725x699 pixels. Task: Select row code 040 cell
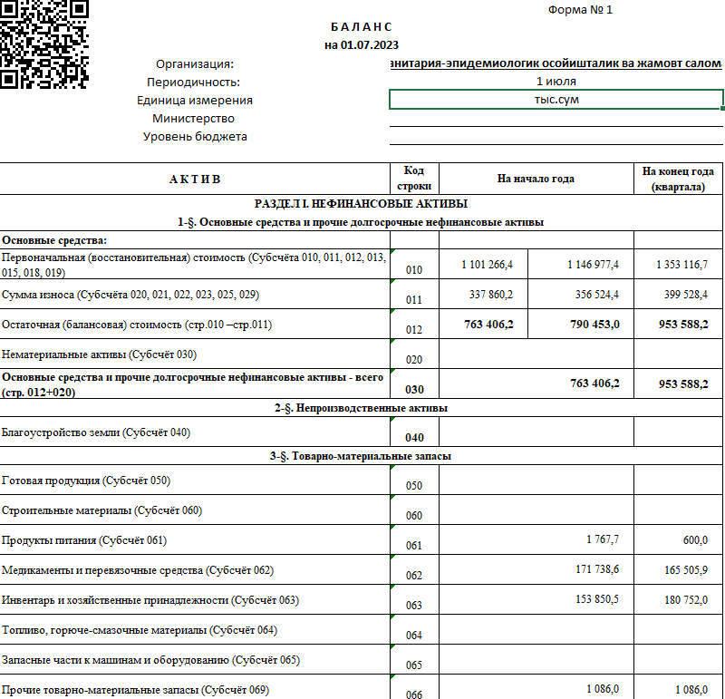point(414,432)
